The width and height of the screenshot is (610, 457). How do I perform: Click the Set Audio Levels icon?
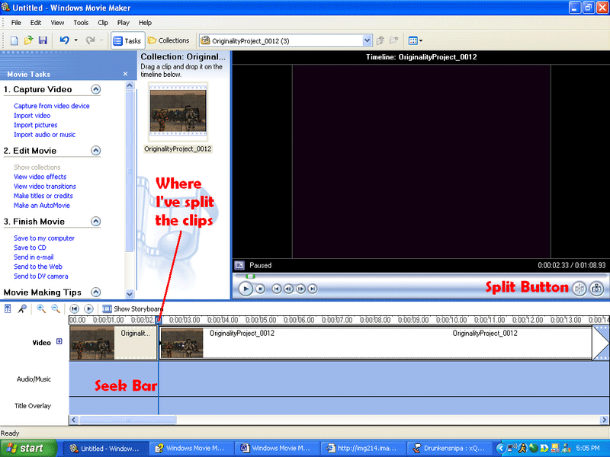[8, 308]
